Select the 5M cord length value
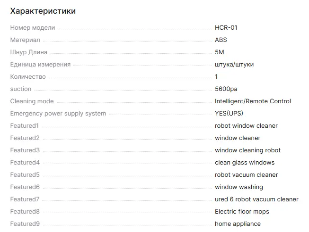The width and height of the screenshot is (309, 232). [220, 52]
